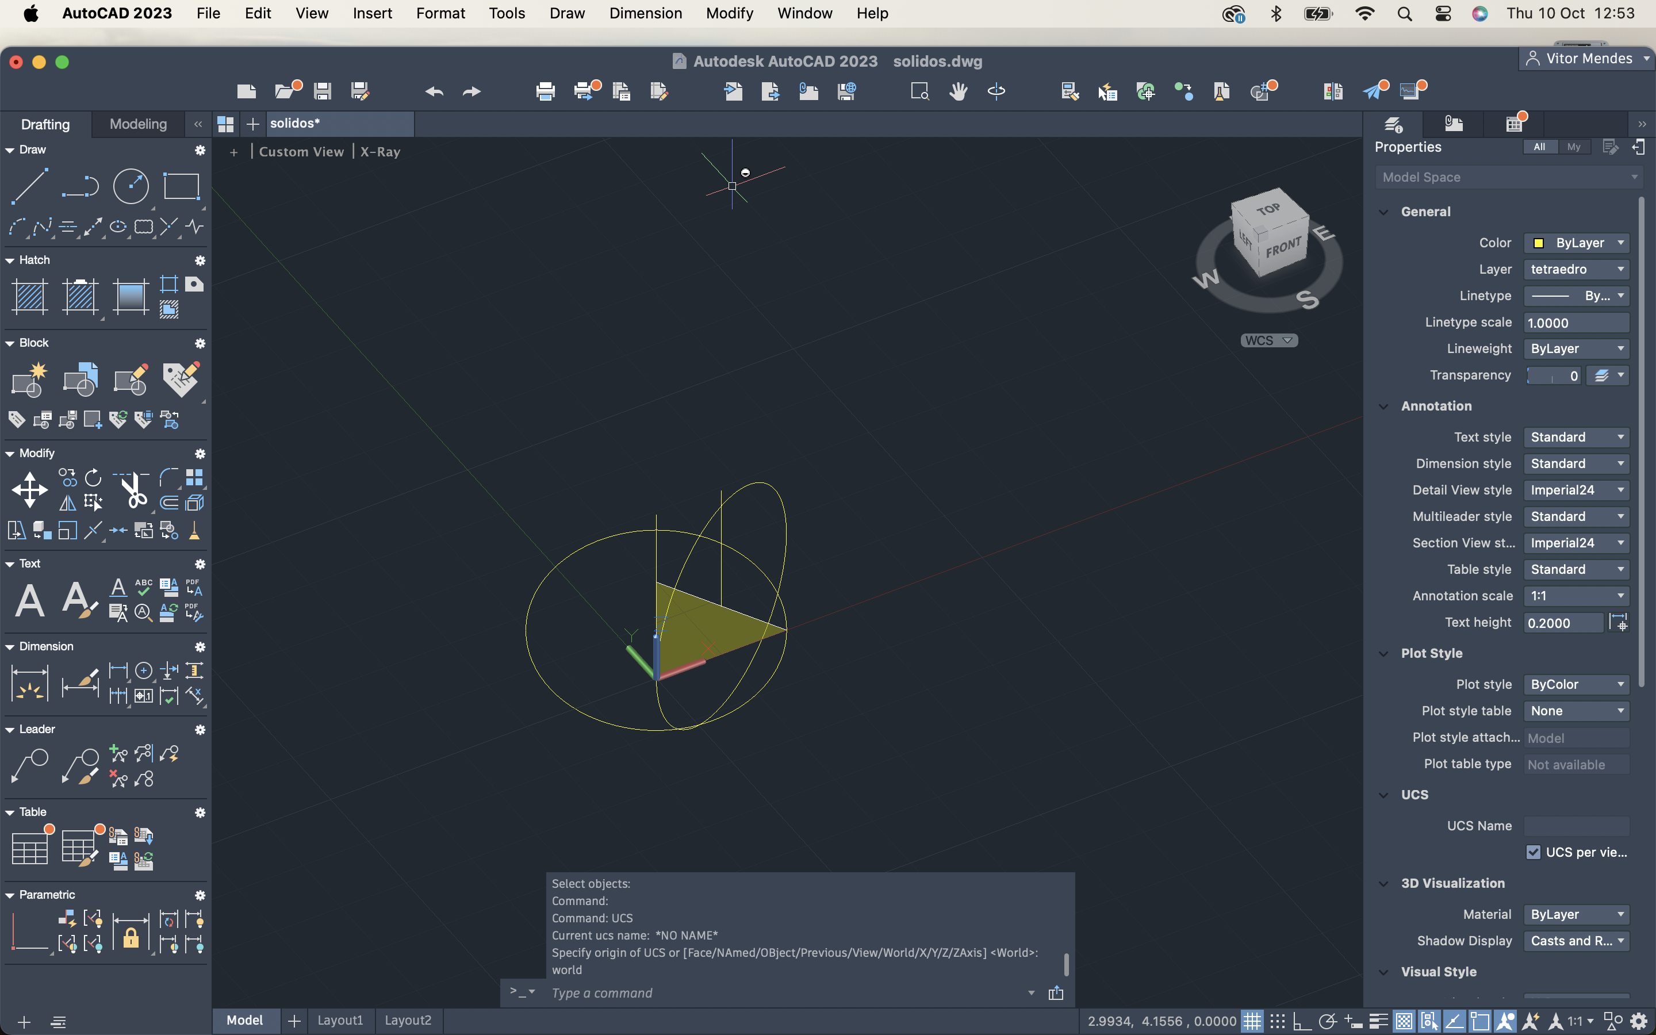Toggle grid display in status bar
The height and width of the screenshot is (1035, 1656).
point(1252,1021)
